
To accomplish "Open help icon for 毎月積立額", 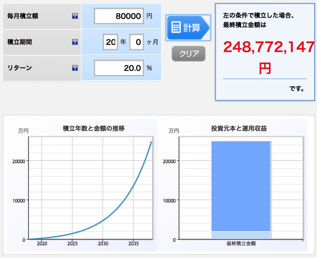I will point(75,16).
